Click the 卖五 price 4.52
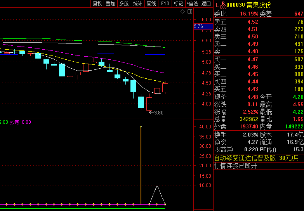Image resolution: width=304 pixels, height=211 pixels. [x=253, y=22]
